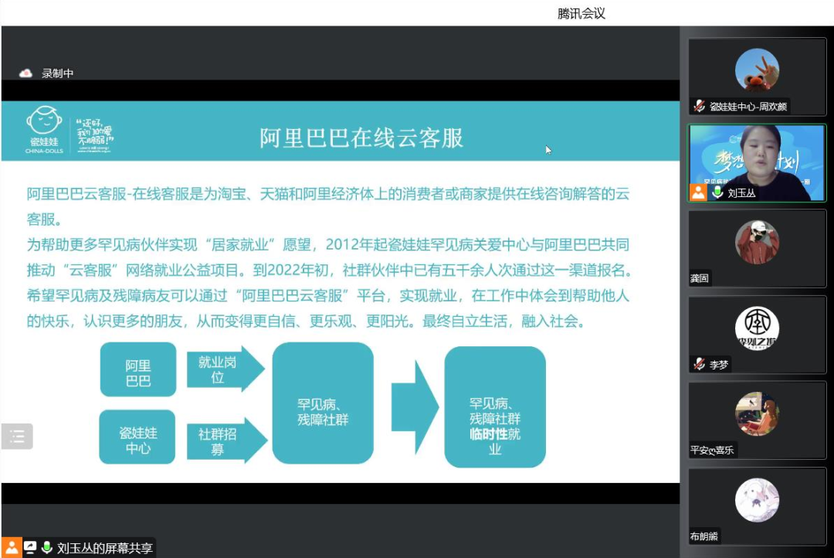Click the orange member icon on 刘玉丛's video tile

pyautogui.click(x=698, y=192)
